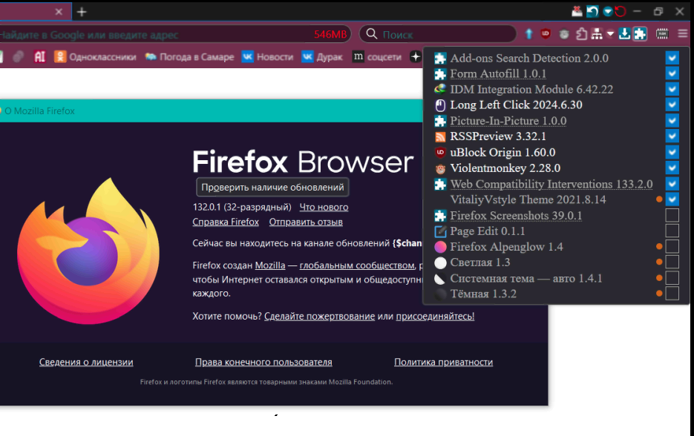Follow the Mozilla link in the About text
The height and width of the screenshot is (436, 694).
pos(270,265)
